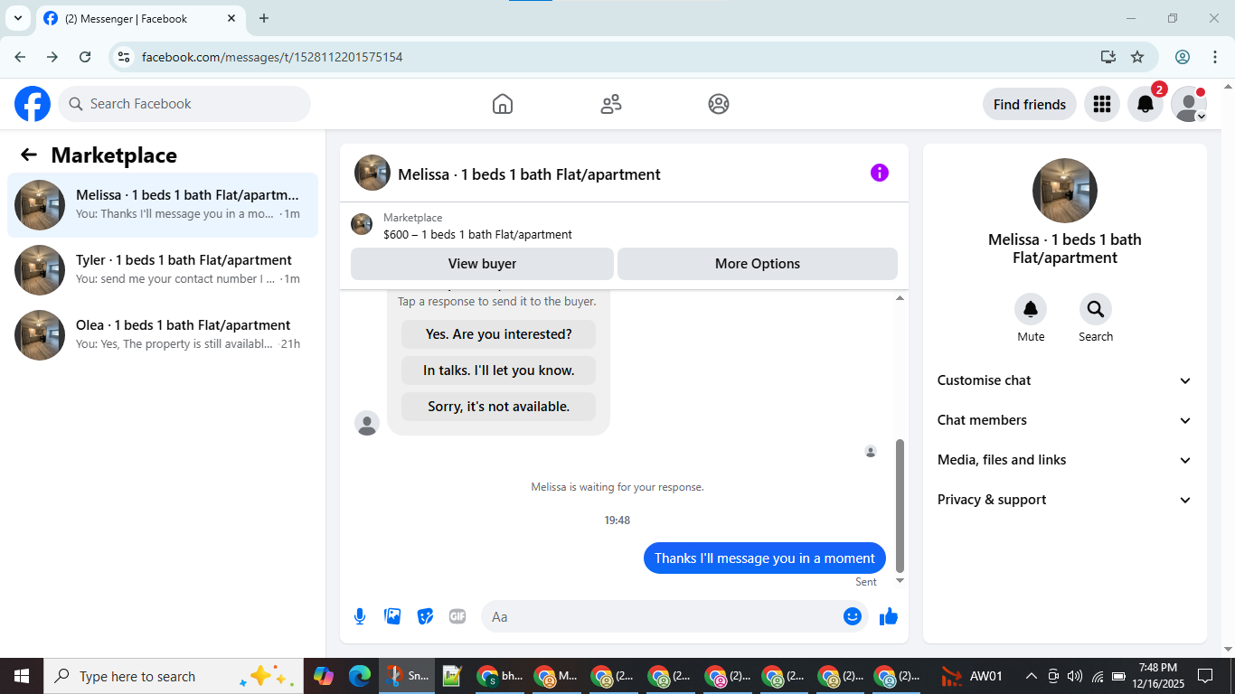This screenshot has height=694, width=1235.
Task: Click the large listing photo in the info panel
Action: coord(1065,191)
